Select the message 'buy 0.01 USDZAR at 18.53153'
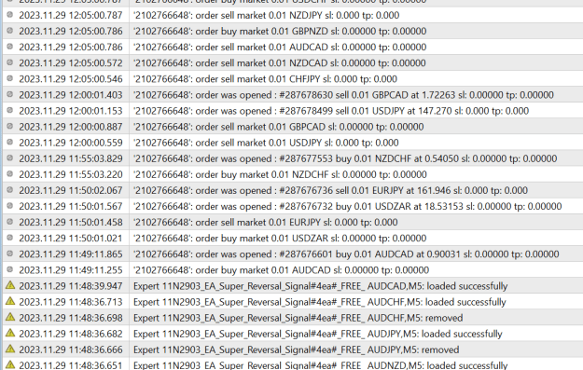Screen dimensions: 583x370 coord(347,207)
